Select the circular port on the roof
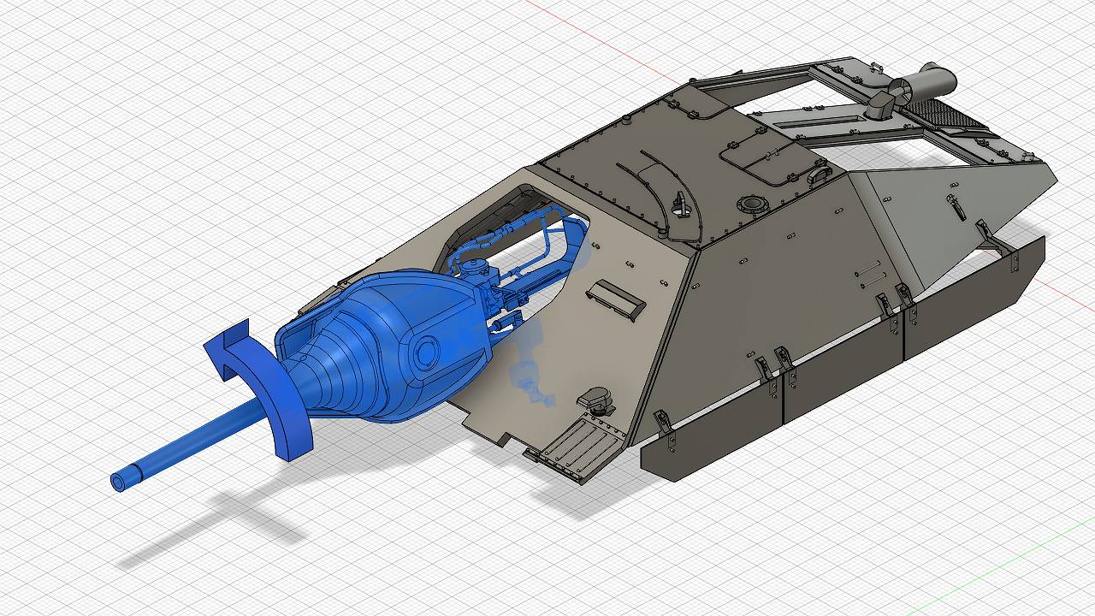 click(x=753, y=204)
